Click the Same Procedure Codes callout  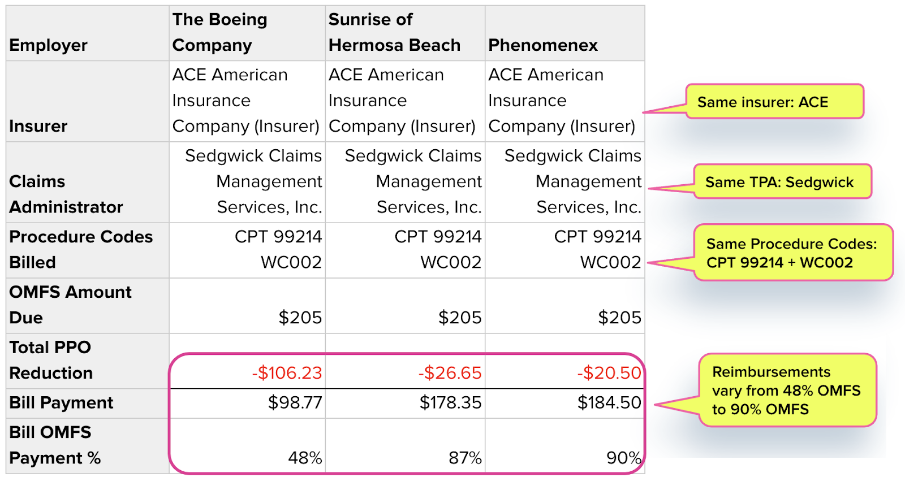click(x=793, y=253)
